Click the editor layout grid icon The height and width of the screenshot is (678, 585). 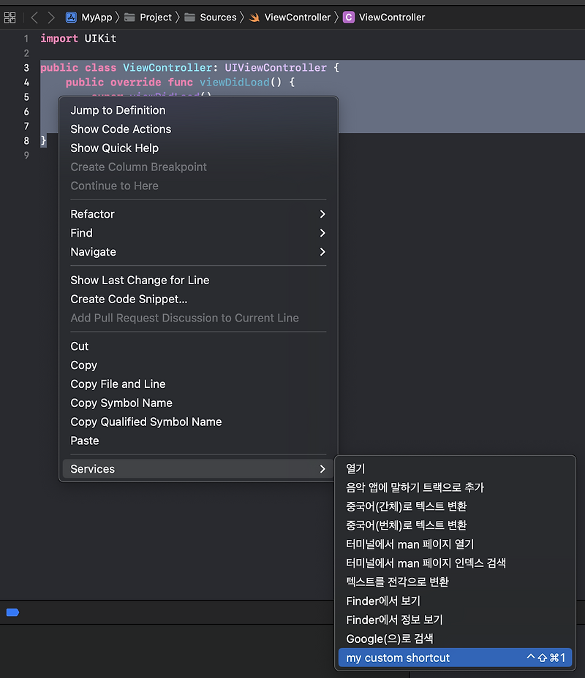tap(10, 17)
